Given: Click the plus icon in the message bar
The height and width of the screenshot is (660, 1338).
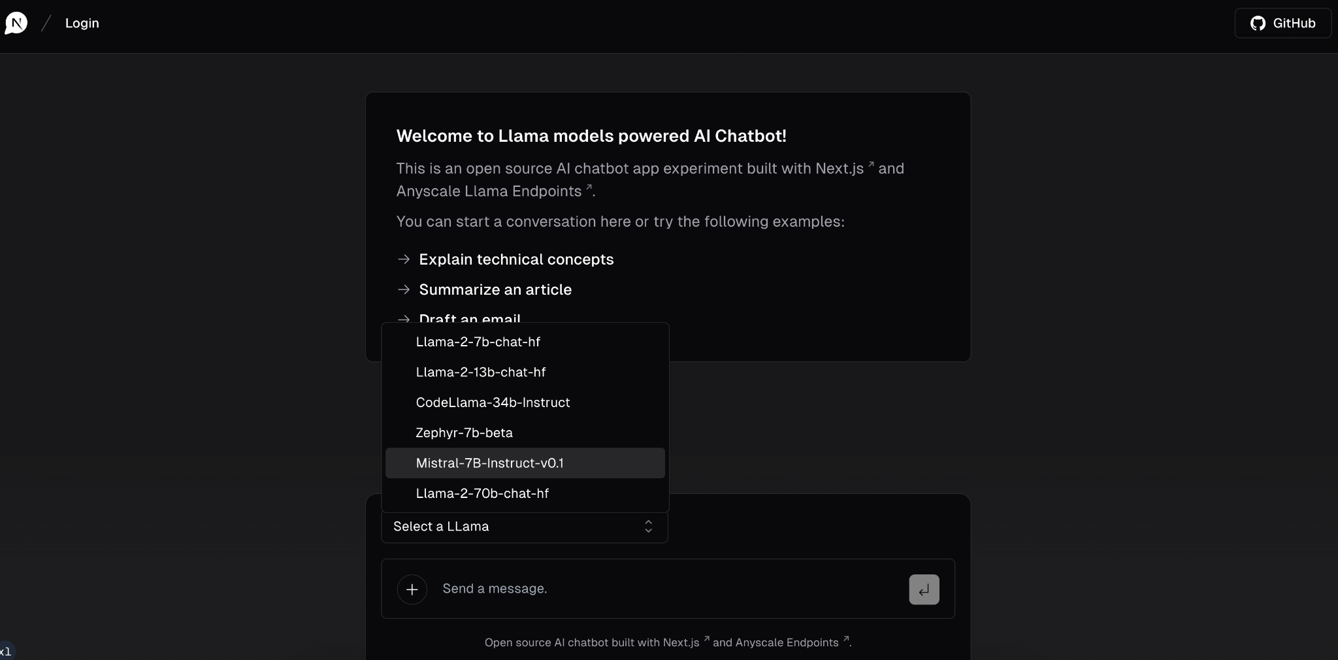Looking at the screenshot, I should pyautogui.click(x=411, y=588).
